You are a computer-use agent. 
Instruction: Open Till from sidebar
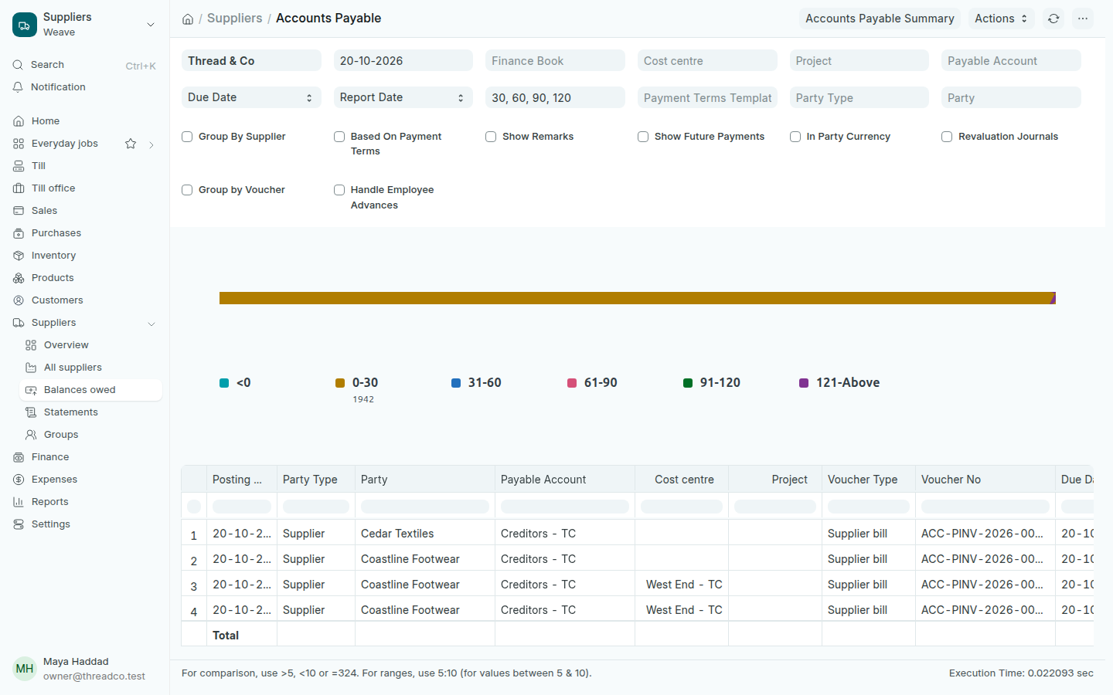pos(39,166)
